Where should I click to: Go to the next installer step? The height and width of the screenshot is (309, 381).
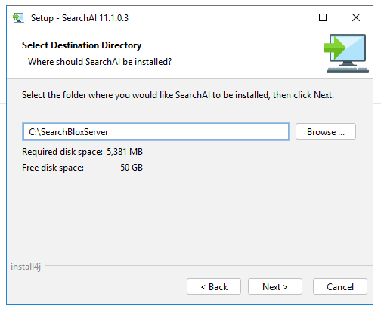pyautogui.click(x=275, y=286)
